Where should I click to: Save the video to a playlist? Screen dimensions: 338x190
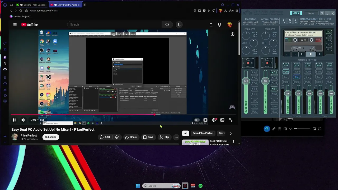(148, 137)
